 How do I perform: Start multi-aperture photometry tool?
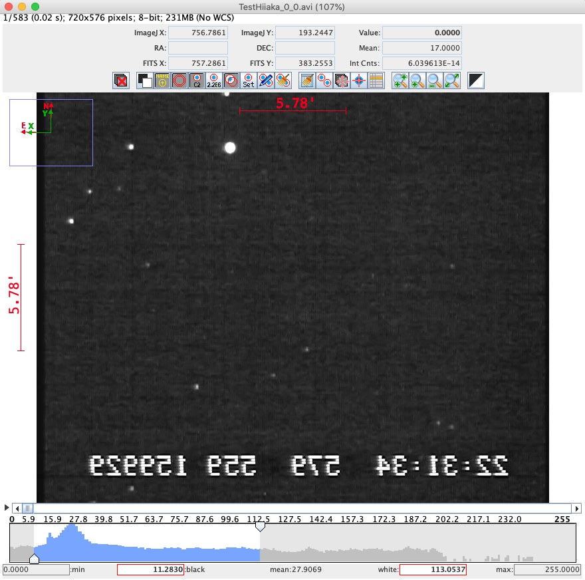point(325,81)
